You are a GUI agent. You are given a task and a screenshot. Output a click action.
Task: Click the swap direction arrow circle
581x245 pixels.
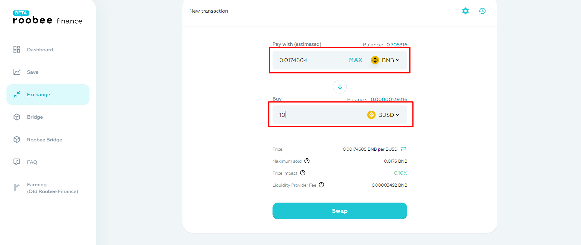[x=340, y=87]
